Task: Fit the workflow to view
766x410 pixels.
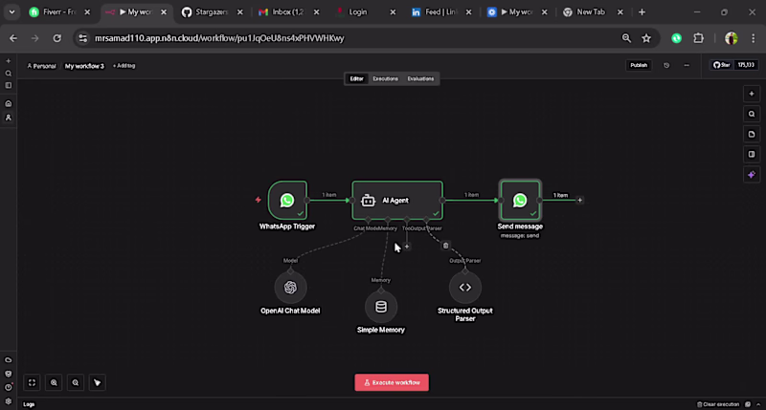Action: click(x=32, y=382)
